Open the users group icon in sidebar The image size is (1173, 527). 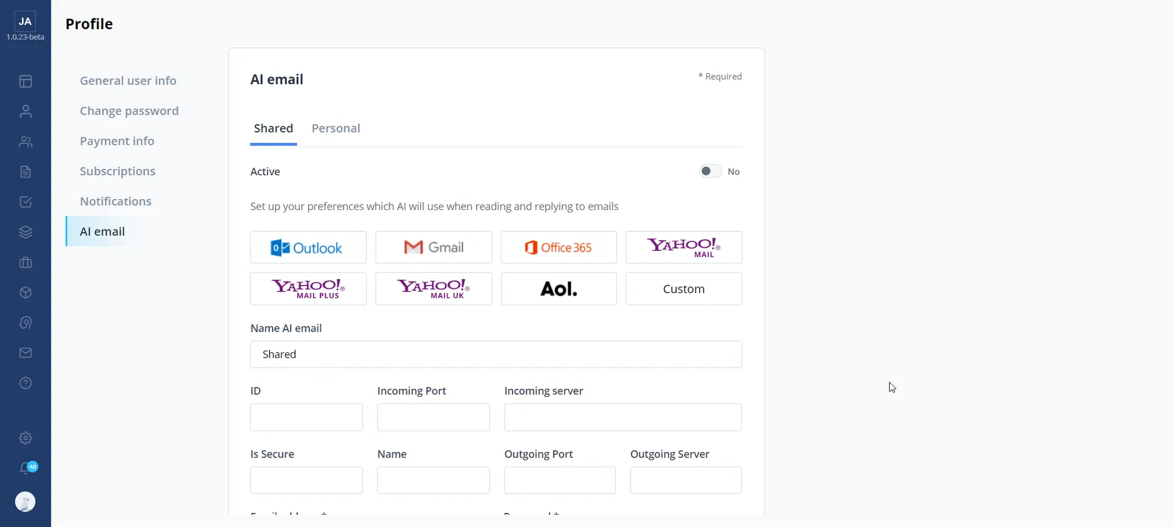click(26, 142)
